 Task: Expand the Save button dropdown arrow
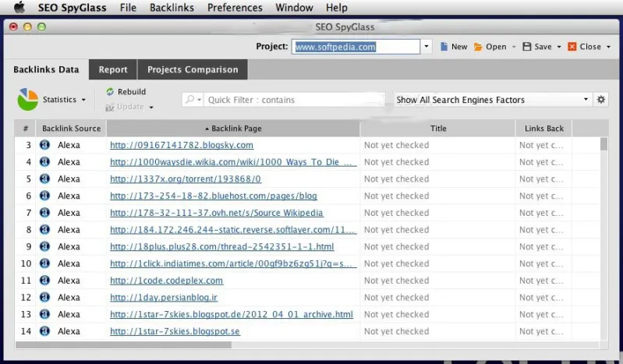[x=559, y=47]
